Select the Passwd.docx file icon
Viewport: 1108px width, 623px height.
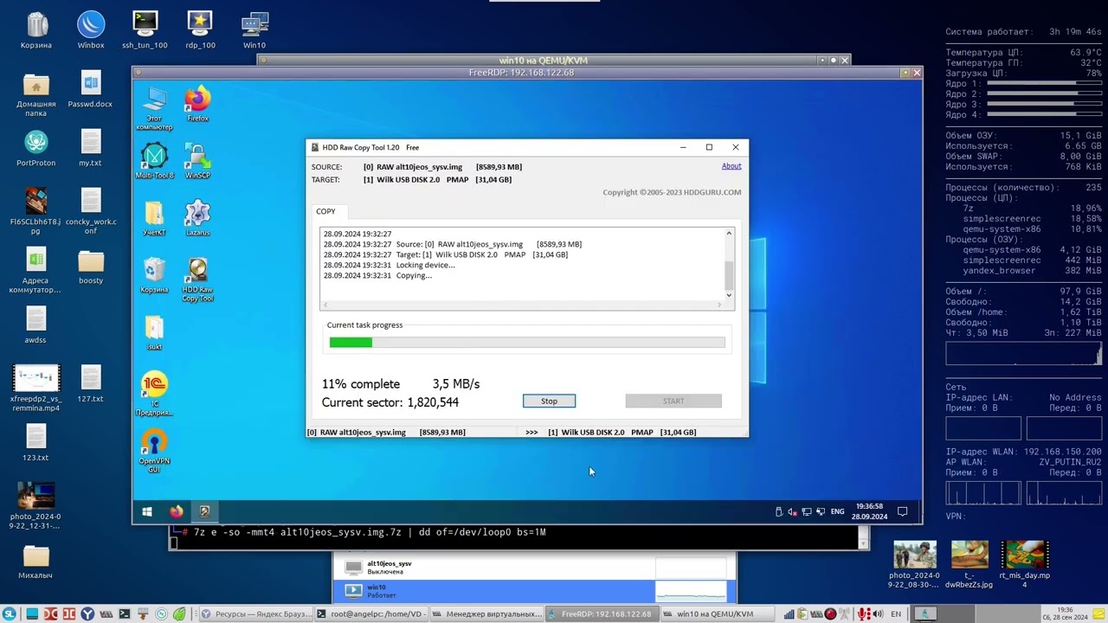click(x=91, y=89)
